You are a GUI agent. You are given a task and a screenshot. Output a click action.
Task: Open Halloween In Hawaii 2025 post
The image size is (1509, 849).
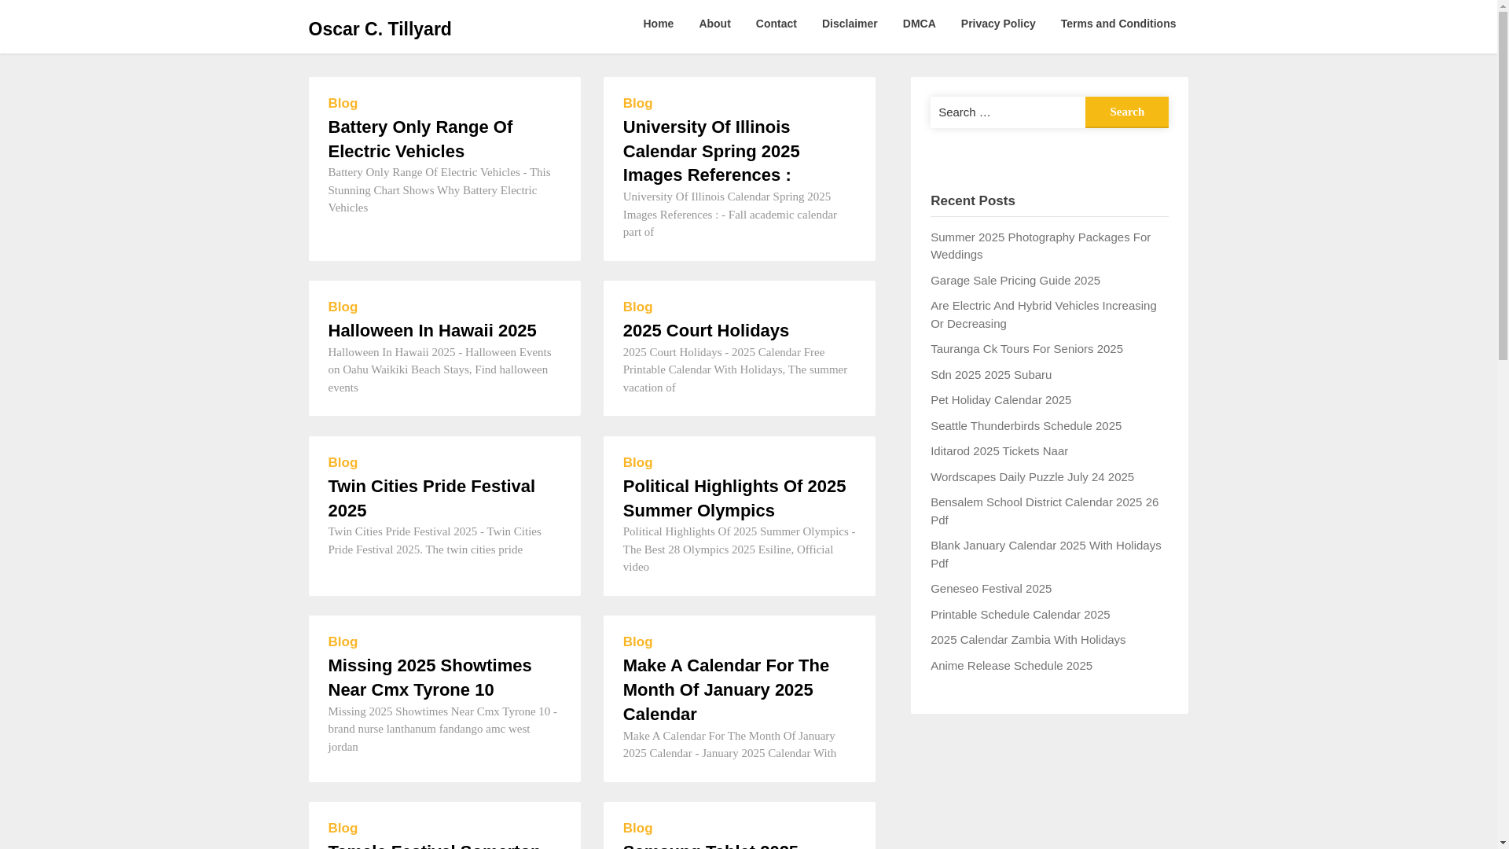click(x=432, y=331)
